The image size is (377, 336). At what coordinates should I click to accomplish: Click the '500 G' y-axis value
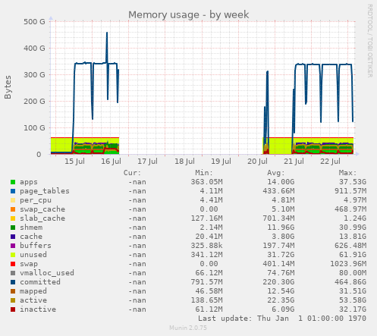coord(34,22)
